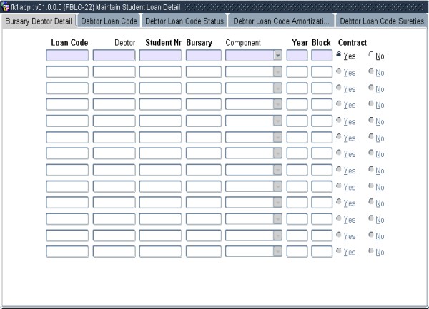This screenshot has height=309, width=429.
Task: Click the first row Loan Code field
Action: click(67, 55)
